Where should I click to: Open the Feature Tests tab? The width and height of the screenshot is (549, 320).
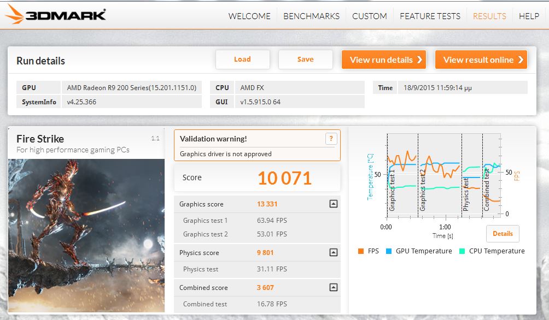point(430,16)
